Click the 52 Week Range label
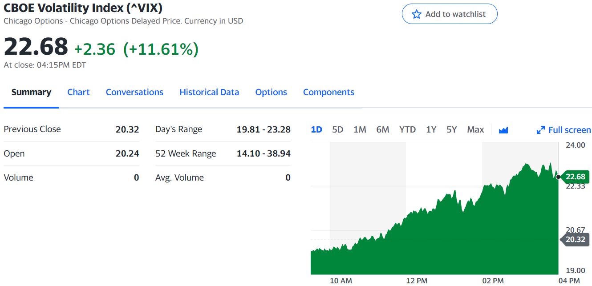 186,153
